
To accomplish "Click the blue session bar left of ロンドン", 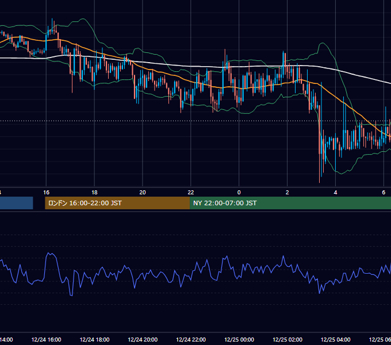I will [x=17, y=203].
